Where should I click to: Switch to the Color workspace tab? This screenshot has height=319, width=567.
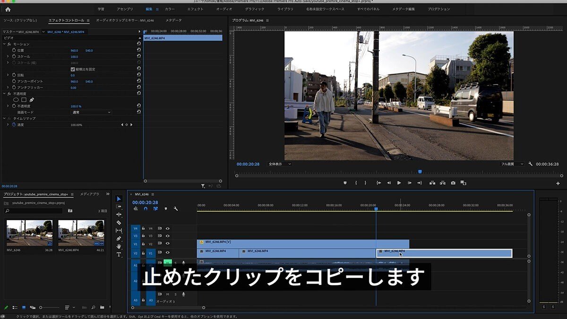tap(170, 9)
